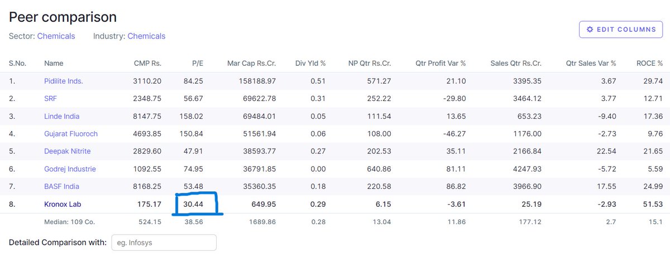Select BASF India CMP 8168.25
This screenshot has height=257, width=670.
pyautogui.click(x=146, y=187)
